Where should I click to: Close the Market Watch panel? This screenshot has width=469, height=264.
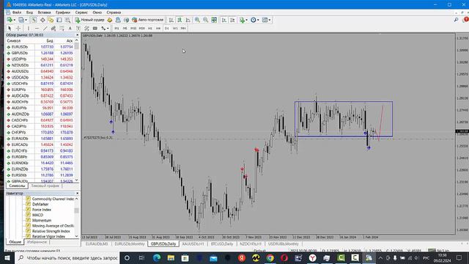(77, 35)
